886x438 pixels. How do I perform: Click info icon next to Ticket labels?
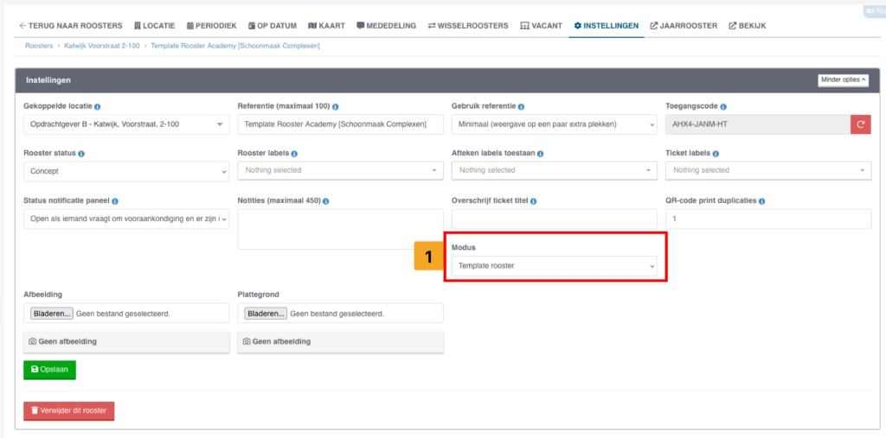(715, 153)
